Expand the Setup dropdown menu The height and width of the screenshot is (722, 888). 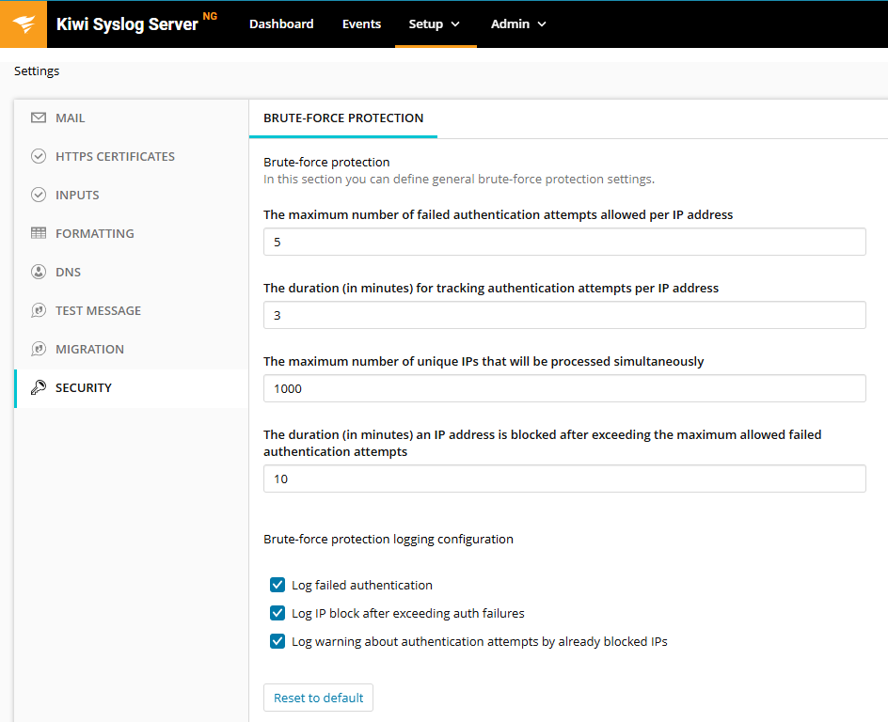435,24
